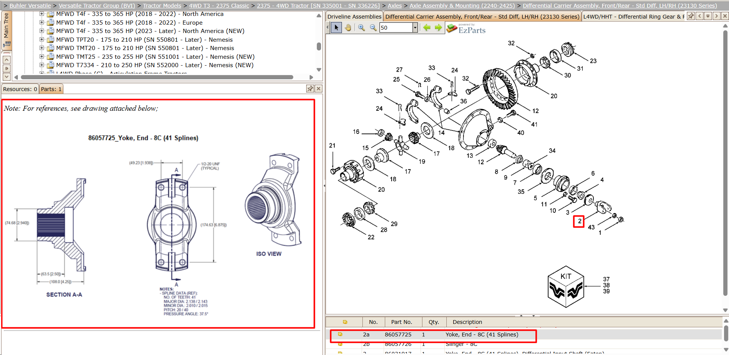Open the diagram tab list dropdown
Screen dimensions: 729x355
click(708, 16)
